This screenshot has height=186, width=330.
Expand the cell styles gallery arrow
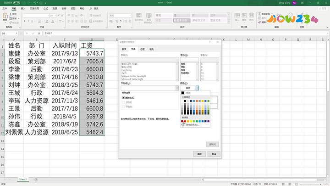pos(229,22)
